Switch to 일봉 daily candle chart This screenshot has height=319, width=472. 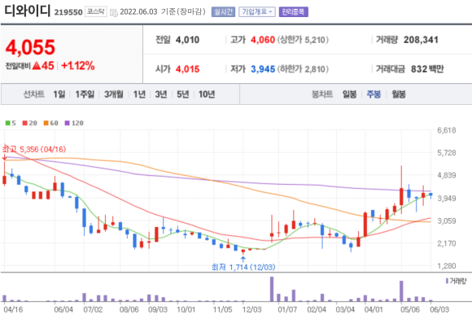pos(349,94)
